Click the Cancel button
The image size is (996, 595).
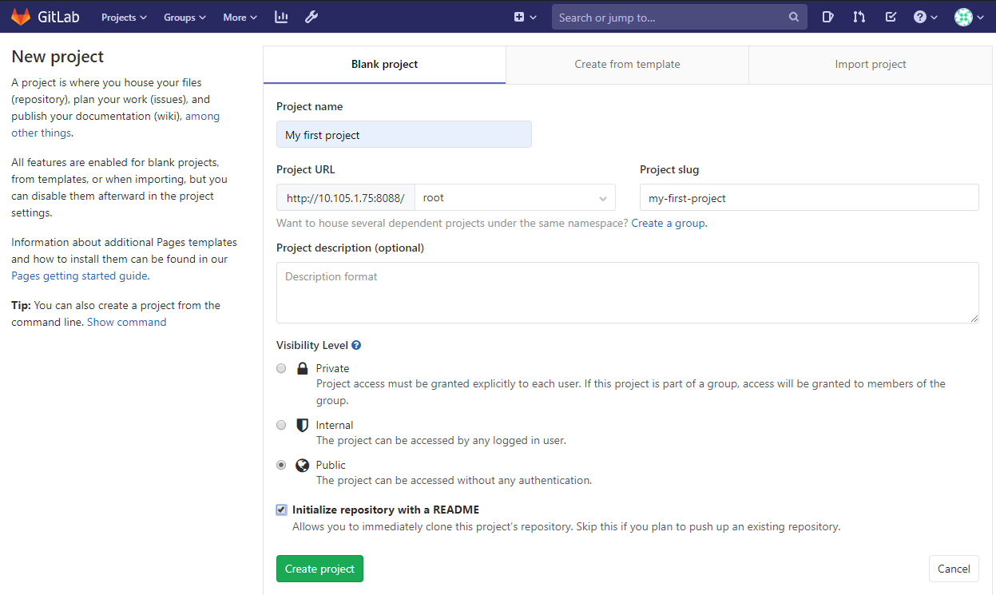coord(954,569)
